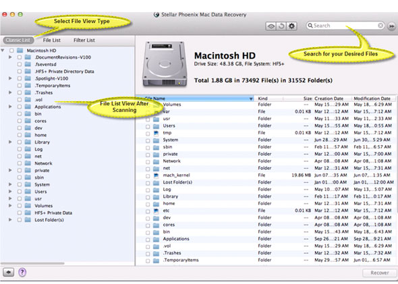Click the Applications folder icon in the tree
398x284 pixels.
(x=28, y=107)
